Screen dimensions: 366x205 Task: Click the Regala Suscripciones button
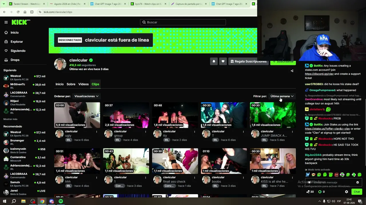point(248,61)
